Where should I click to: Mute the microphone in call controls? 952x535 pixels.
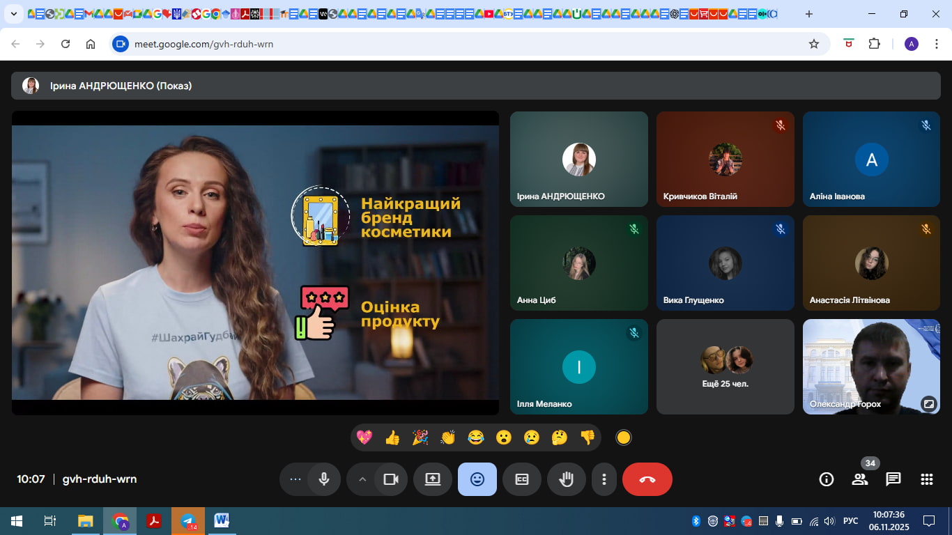click(x=324, y=479)
